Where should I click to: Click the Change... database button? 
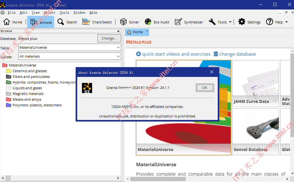pos(109,38)
